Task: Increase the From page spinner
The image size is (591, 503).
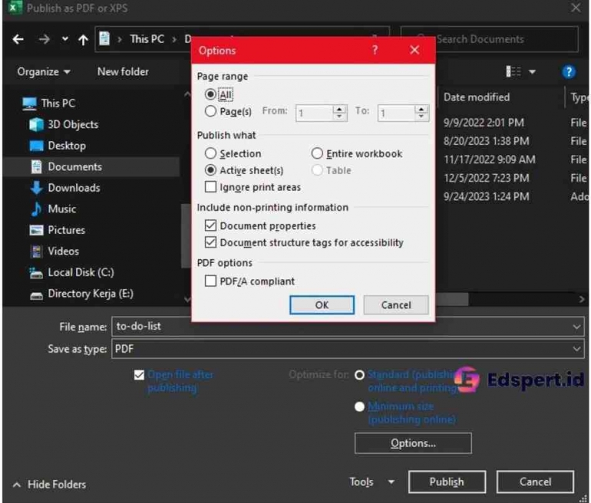Action: (x=339, y=109)
